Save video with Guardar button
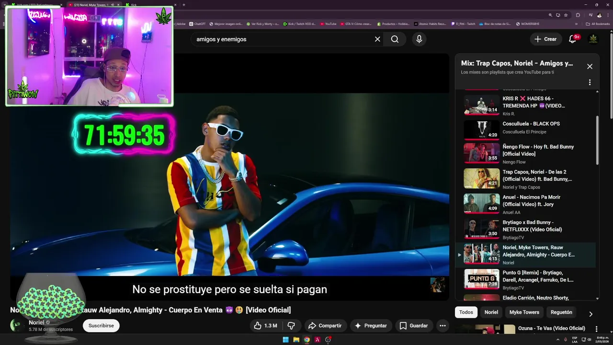This screenshot has height=345, width=613. [414, 326]
